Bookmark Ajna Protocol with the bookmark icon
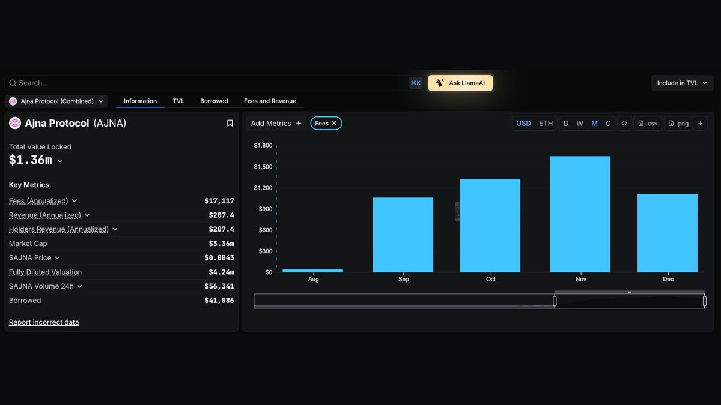Screen dimensions: 721x405 click(230, 123)
